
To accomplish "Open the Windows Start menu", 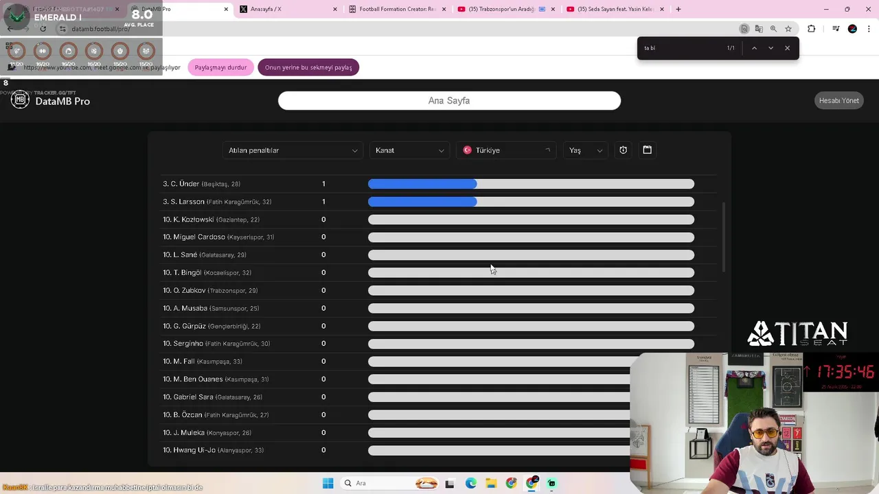I will 328,483.
